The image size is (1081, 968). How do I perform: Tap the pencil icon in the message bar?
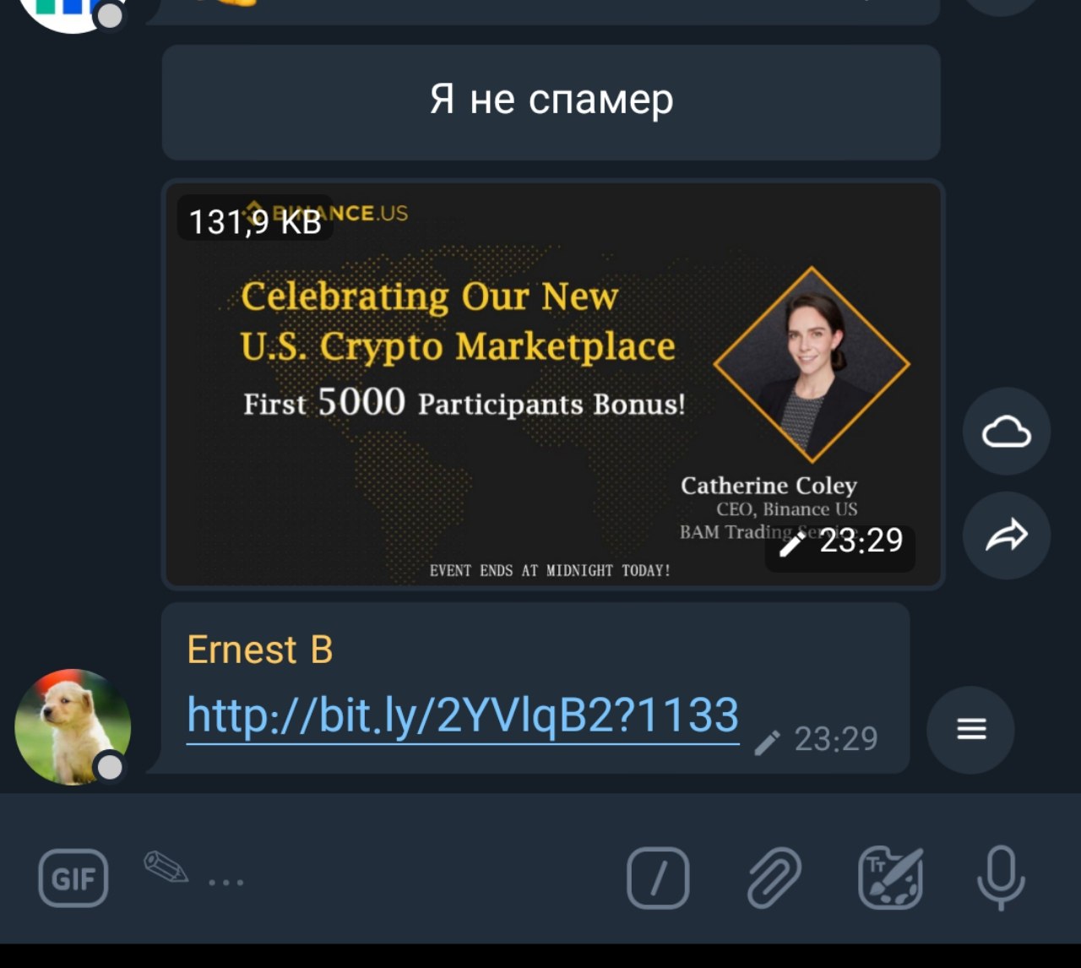tap(166, 867)
